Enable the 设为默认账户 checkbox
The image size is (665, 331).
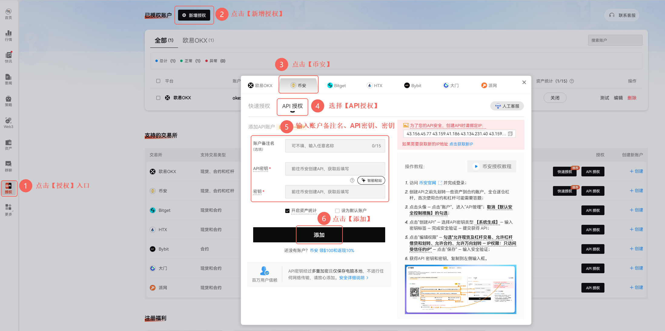pos(337,211)
